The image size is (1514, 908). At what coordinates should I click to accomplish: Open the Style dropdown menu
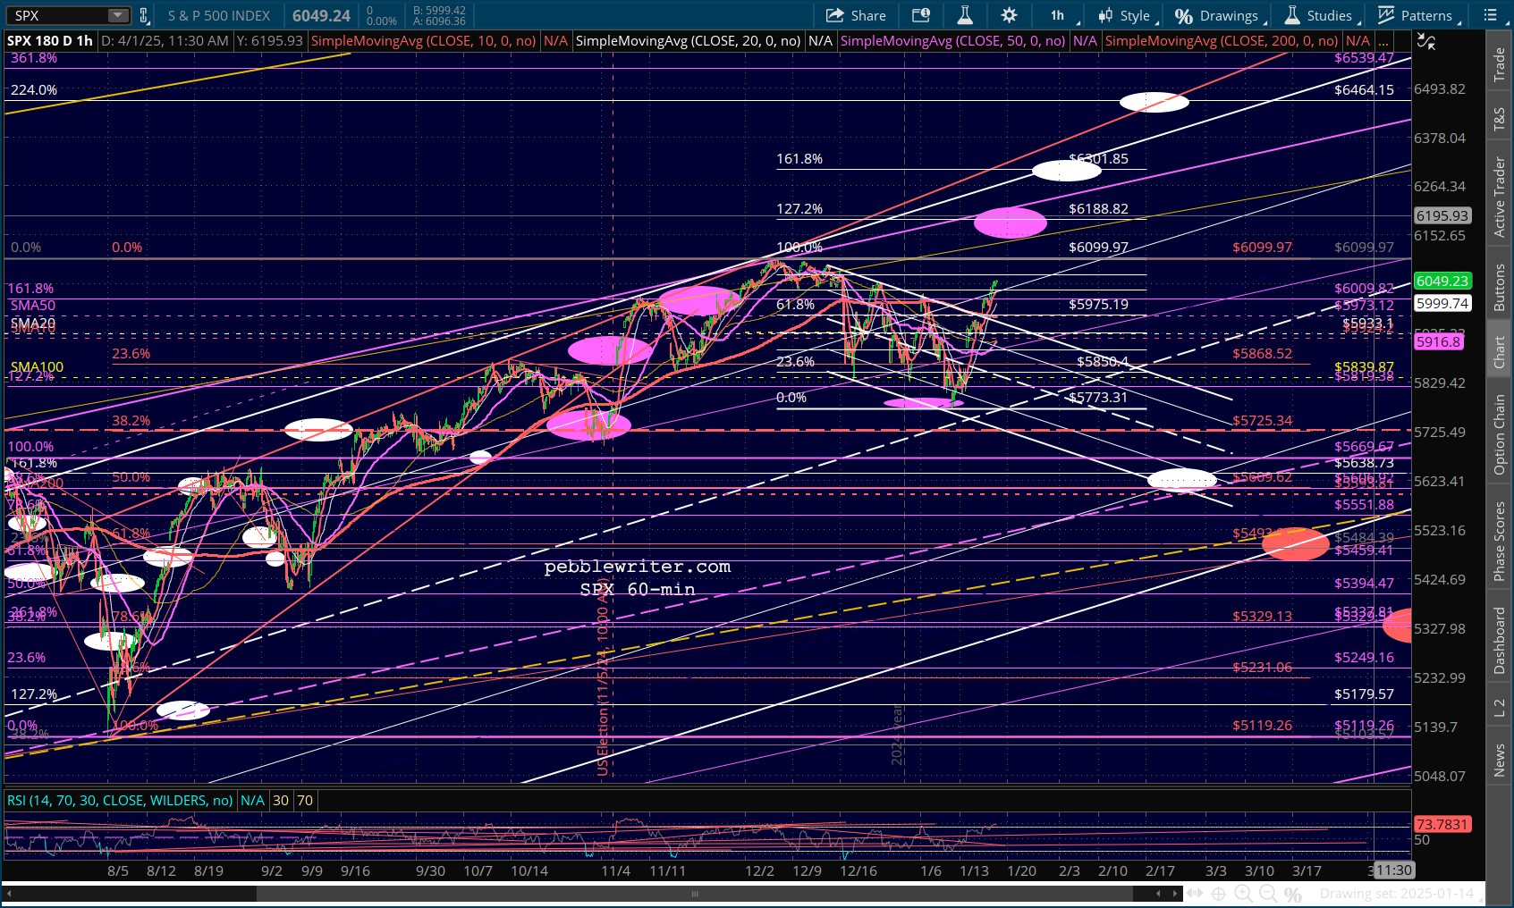(1129, 15)
